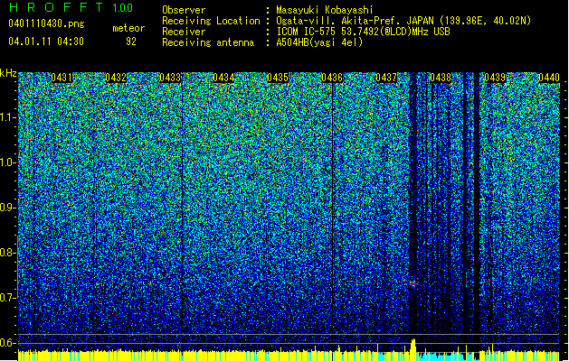Screen dimensions: 569x361
Task: Click the file name 0401110430.png
Action: point(46,24)
